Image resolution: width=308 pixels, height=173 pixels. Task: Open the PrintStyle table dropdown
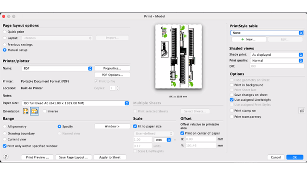(267, 33)
